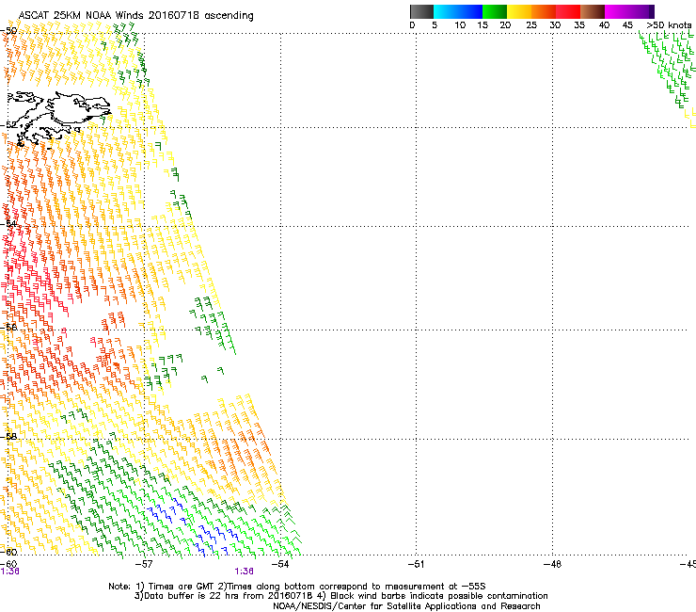696x612 pixels.
Task: Click the '3)Data buffer is 22 hrs' note line
Action: coord(340,596)
